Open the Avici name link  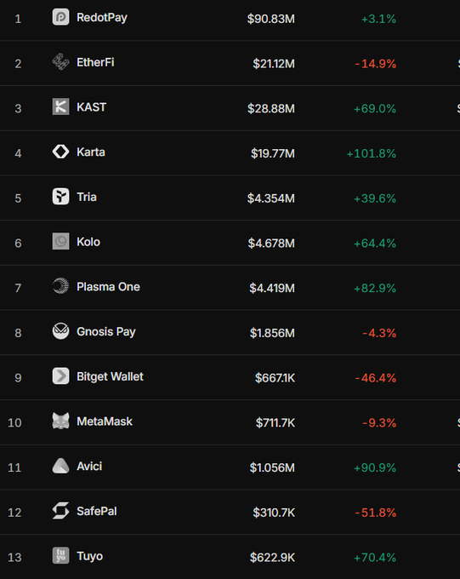(x=89, y=467)
